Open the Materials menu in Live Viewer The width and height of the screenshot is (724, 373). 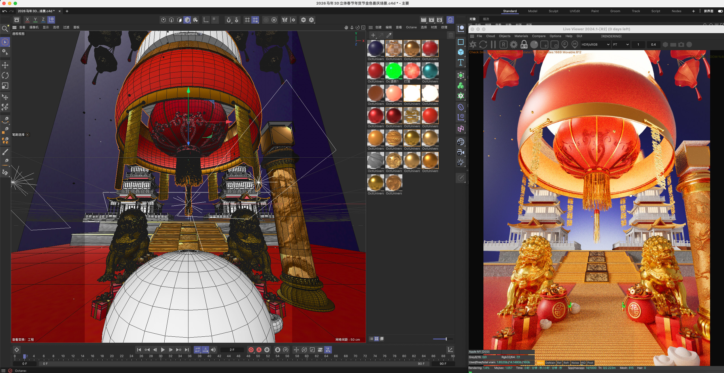tap(521, 36)
